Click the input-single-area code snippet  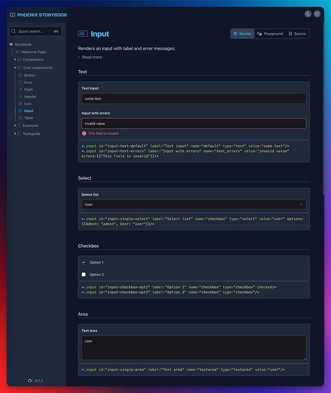click(x=183, y=369)
